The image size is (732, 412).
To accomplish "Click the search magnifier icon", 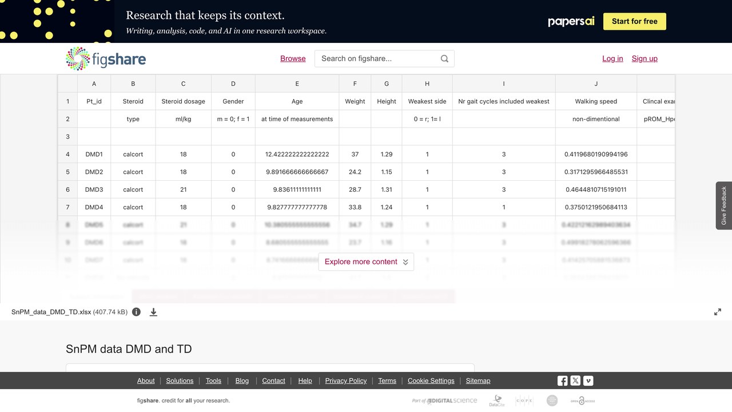I will (444, 58).
